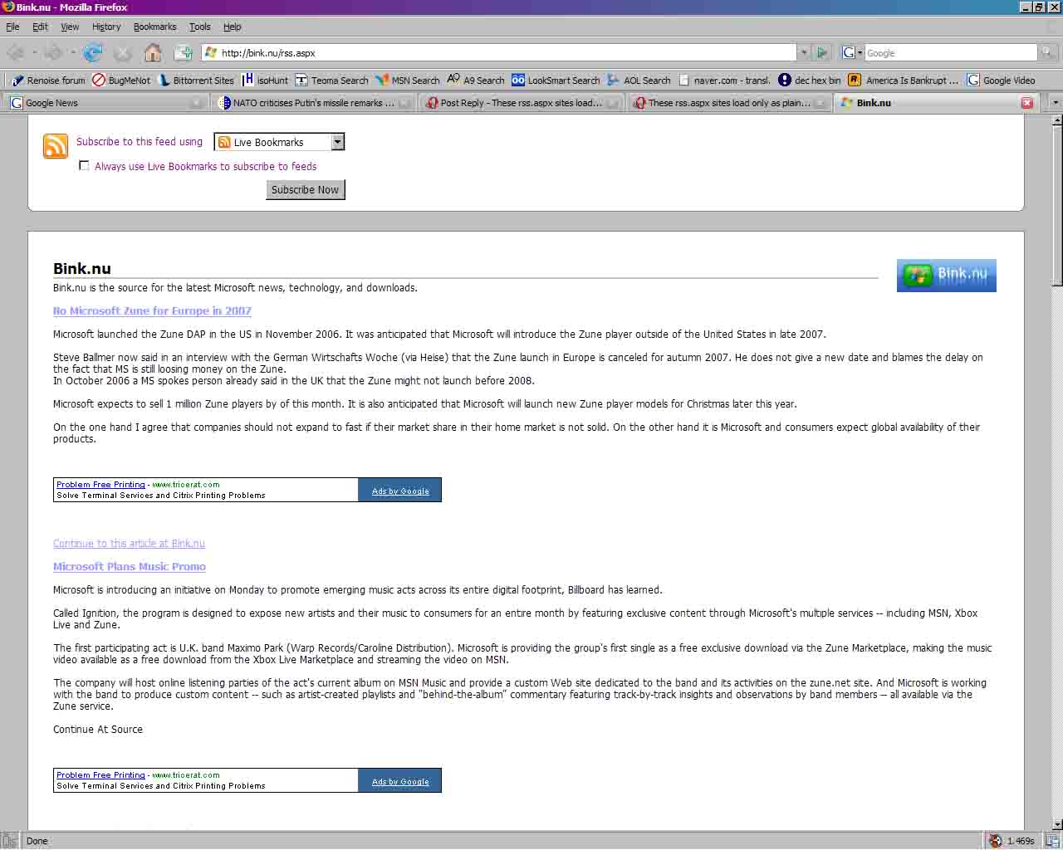1063x850 pixels.
Task: Open the search engine selector dropdown
Action: 852,52
